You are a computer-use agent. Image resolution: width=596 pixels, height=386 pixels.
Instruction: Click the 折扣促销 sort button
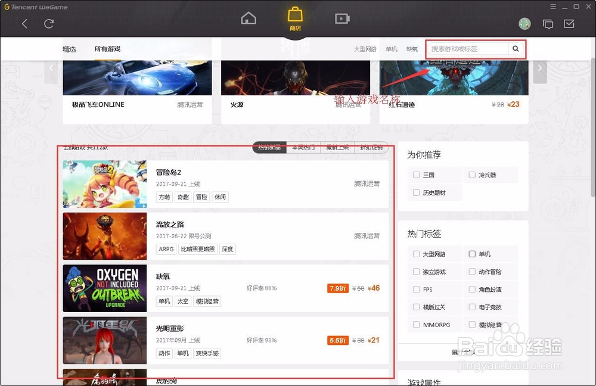click(372, 147)
